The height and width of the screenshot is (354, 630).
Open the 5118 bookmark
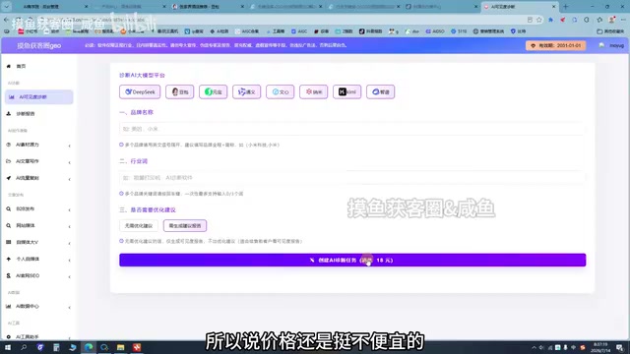[x=459, y=31]
